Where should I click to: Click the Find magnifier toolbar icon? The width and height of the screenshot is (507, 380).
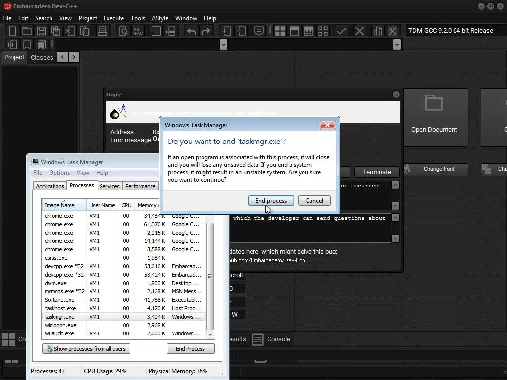(123, 31)
